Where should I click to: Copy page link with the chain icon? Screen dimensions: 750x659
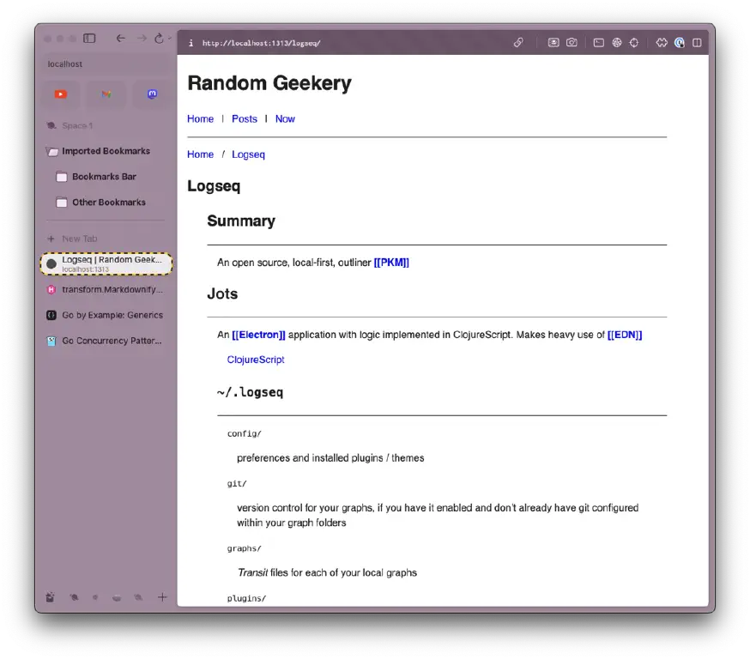pyautogui.click(x=518, y=43)
